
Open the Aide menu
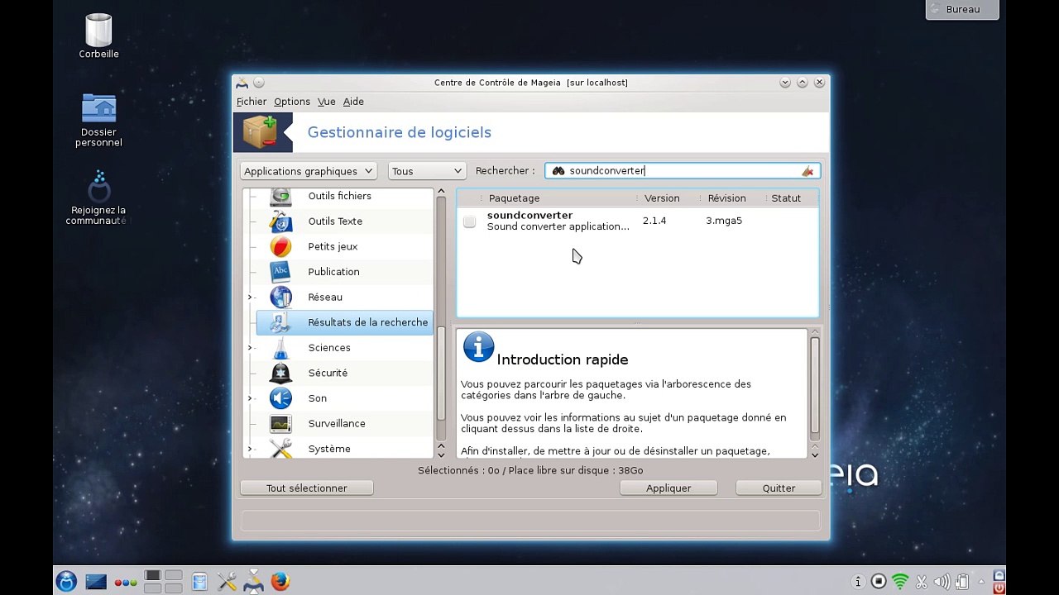(353, 102)
